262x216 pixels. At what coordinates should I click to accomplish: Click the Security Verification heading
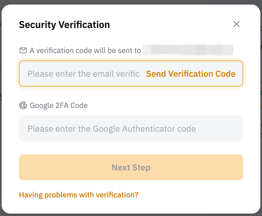tap(64, 25)
